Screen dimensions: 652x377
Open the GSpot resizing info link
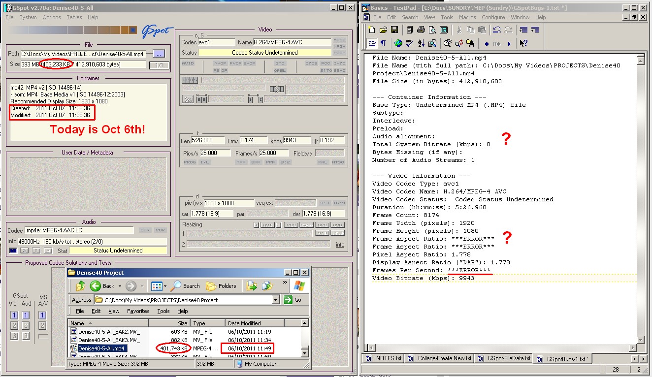[340, 245]
